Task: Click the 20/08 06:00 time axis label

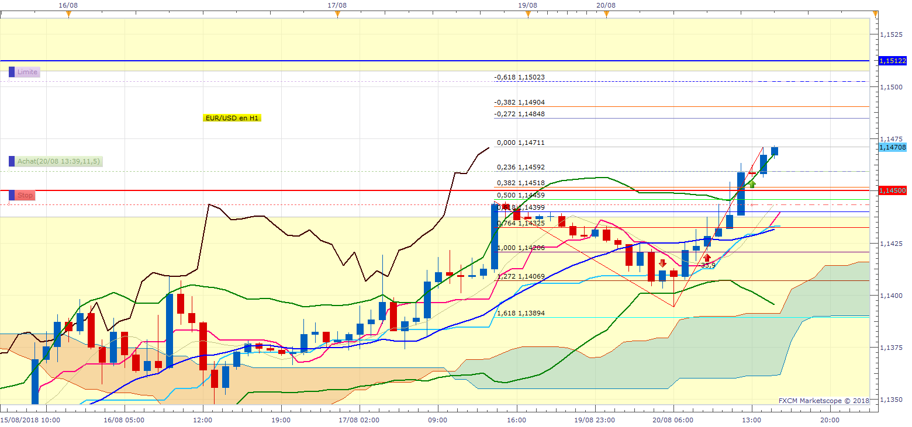Action: 673,419
